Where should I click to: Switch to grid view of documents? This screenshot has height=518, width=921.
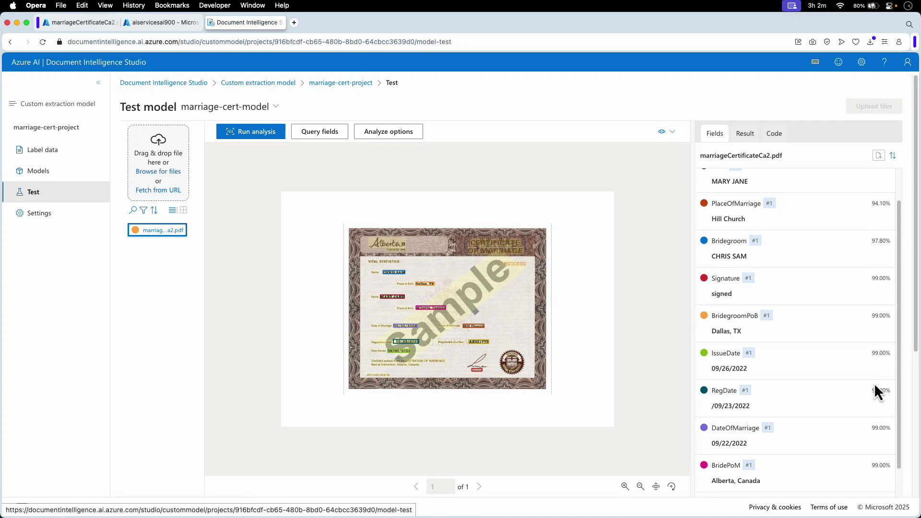183,210
